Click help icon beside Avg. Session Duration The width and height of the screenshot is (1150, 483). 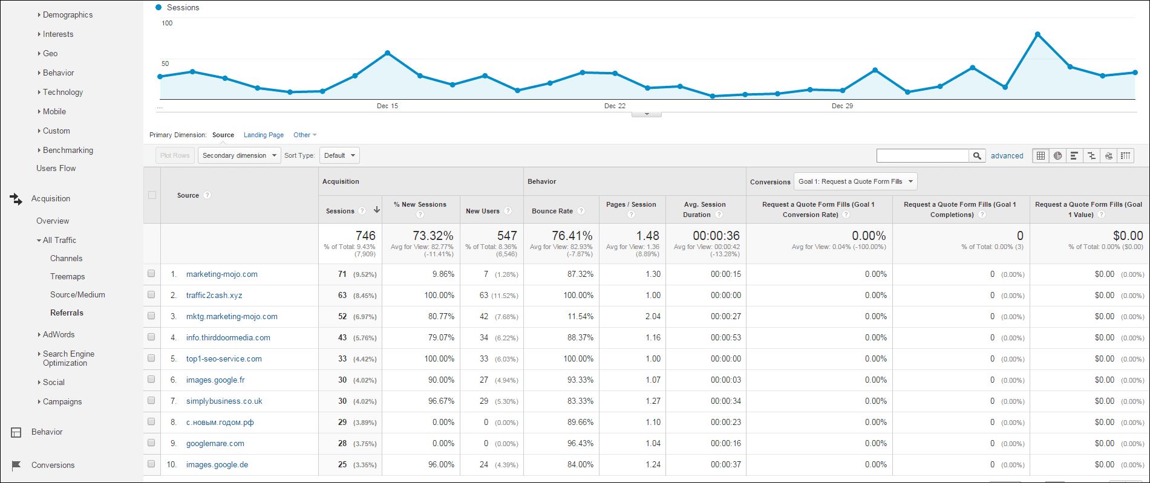click(x=719, y=215)
